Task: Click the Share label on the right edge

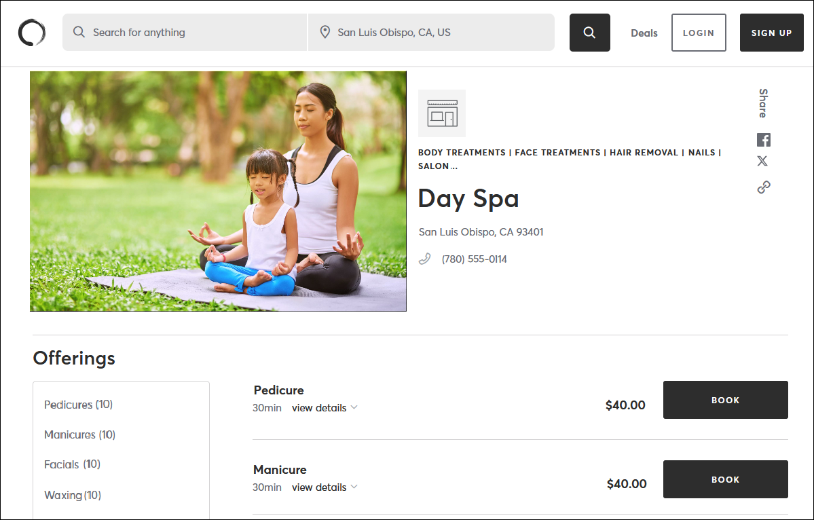Action: pyautogui.click(x=762, y=102)
